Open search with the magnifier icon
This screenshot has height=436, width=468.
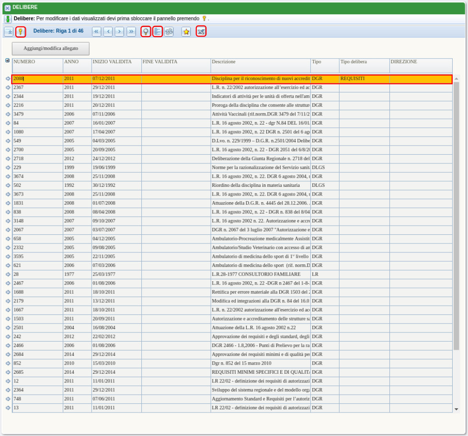click(x=146, y=32)
